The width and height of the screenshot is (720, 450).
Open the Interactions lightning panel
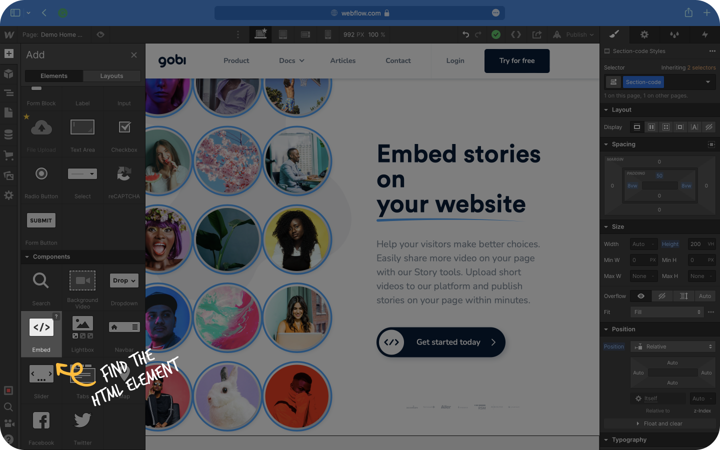[x=704, y=34]
